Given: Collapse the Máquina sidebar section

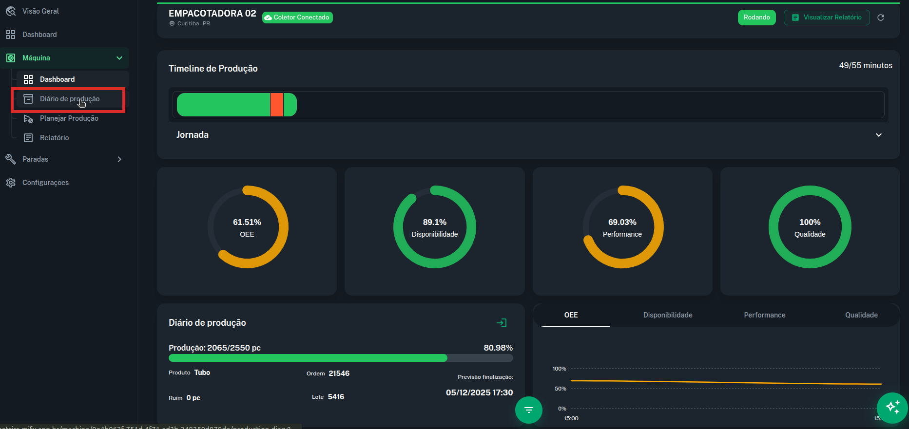Looking at the screenshot, I should click(x=119, y=58).
